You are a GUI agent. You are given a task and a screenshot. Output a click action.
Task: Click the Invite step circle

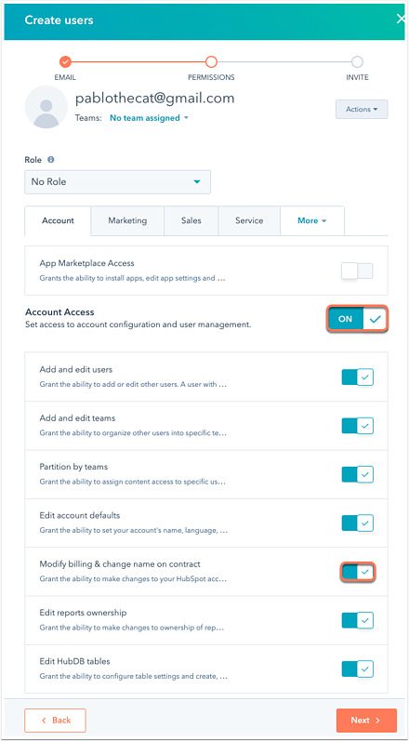click(x=357, y=61)
